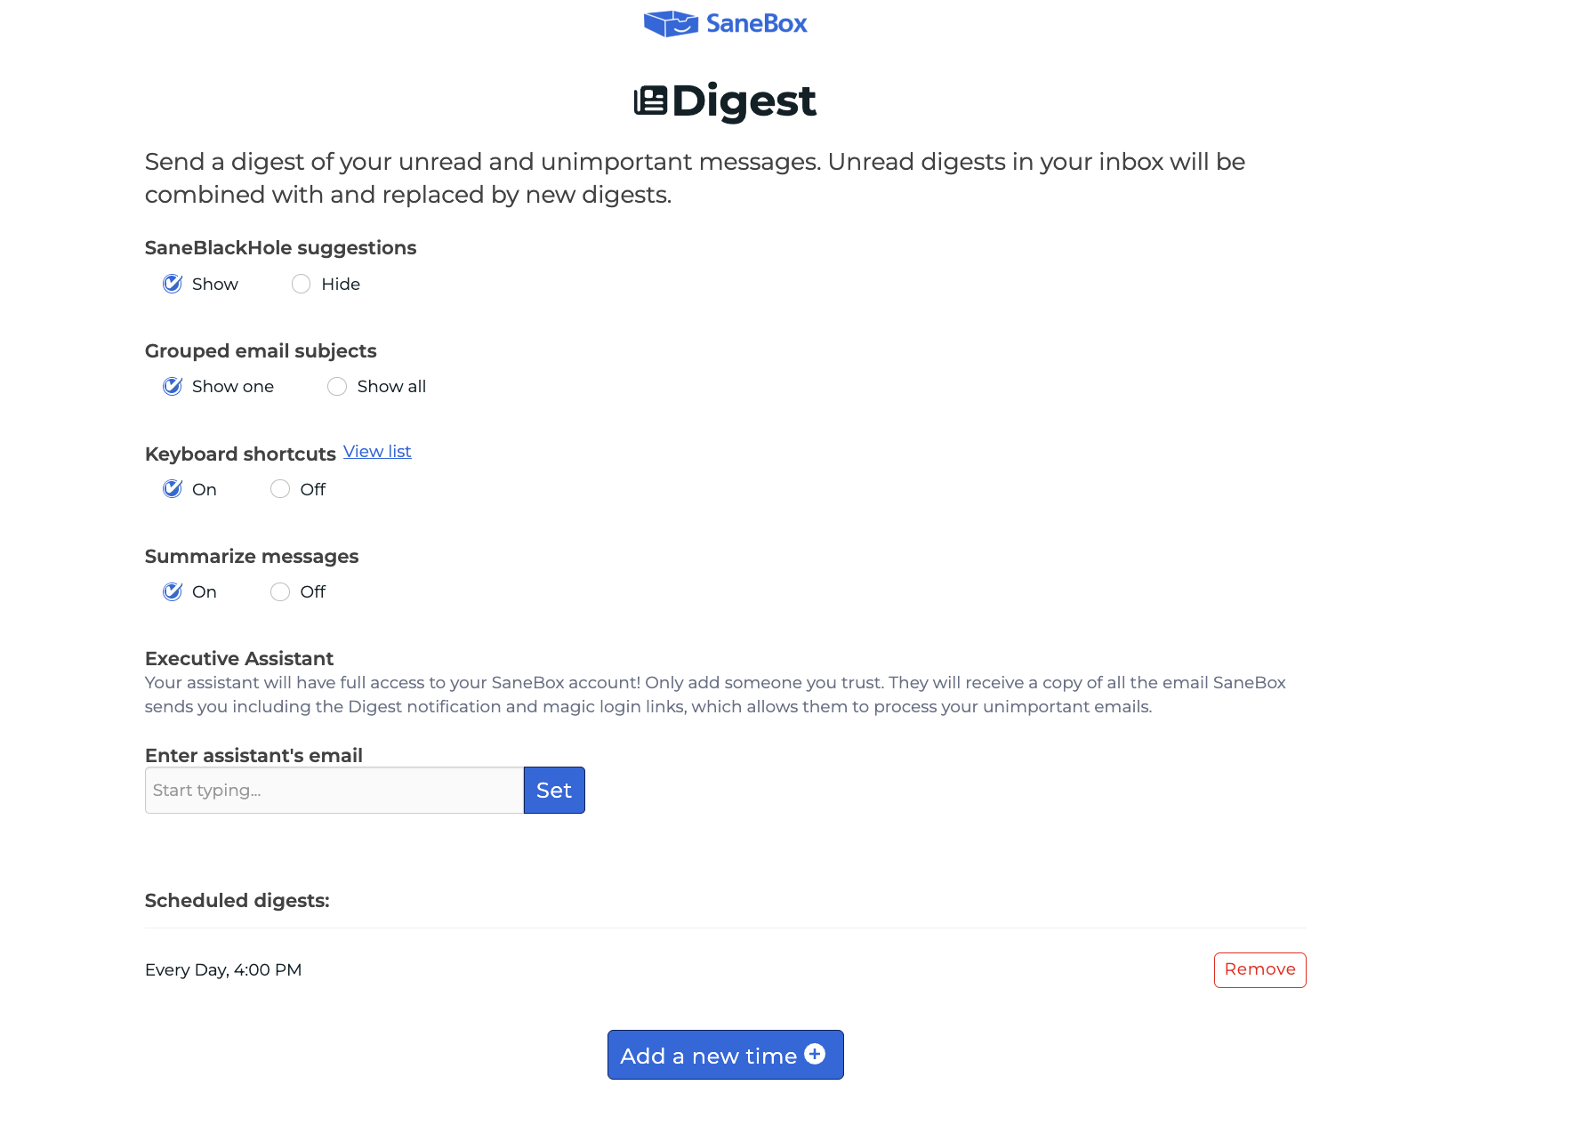This screenshot has width=1569, height=1133.
Task: Click the SaneBox brand name text
Action: (x=757, y=24)
